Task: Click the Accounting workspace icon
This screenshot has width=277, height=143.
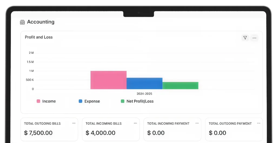Action: tap(22, 22)
